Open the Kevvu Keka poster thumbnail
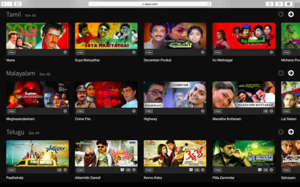Screen dimensions: 300x187 click(175, 153)
